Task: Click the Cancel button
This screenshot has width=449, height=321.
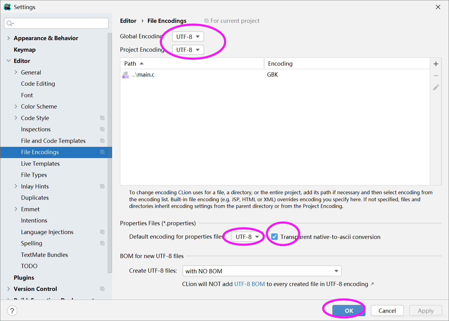Action: pos(387,311)
